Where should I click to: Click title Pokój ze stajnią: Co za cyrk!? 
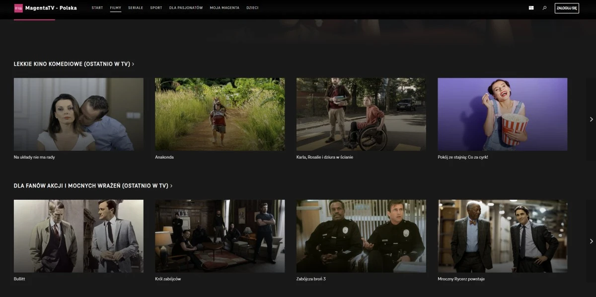tap(463, 157)
